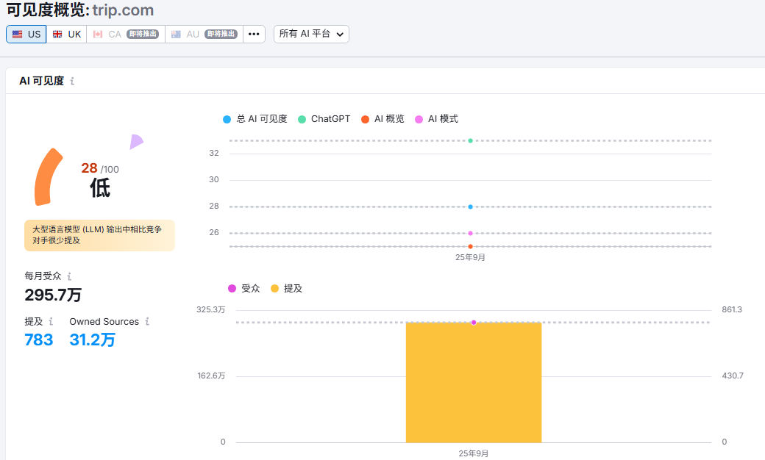
Task: Click the 783 mentions number link
Action: point(39,339)
